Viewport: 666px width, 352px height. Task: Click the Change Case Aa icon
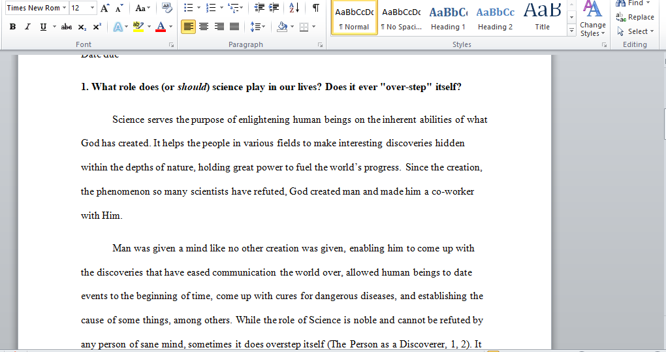(x=143, y=8)
